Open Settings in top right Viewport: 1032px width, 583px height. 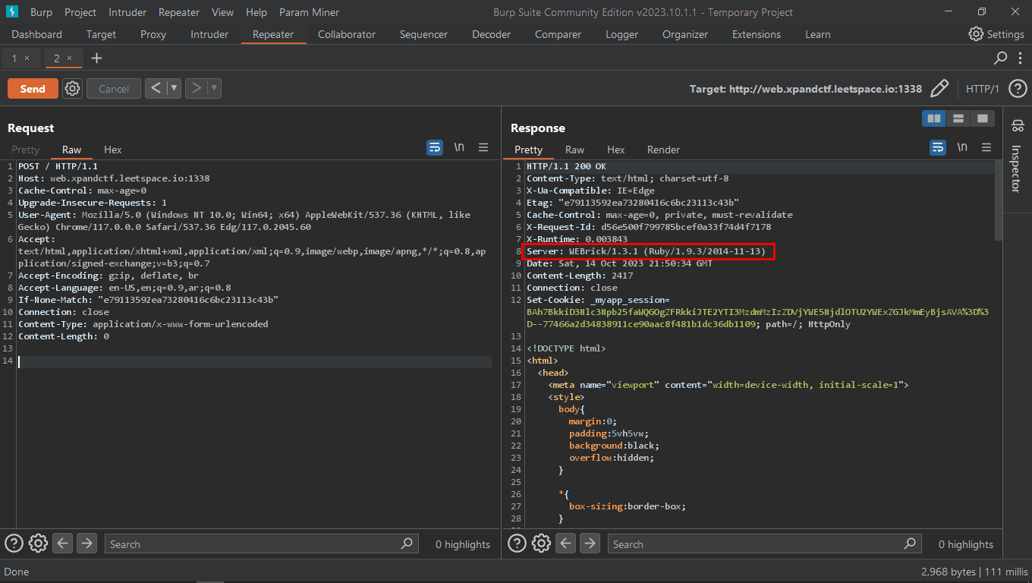pyautogui.click(x=996, y=34)
